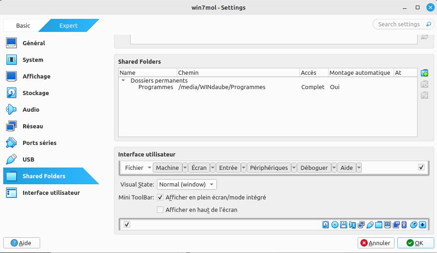Click the network status bar indicator icon

(x=361, y=225)
